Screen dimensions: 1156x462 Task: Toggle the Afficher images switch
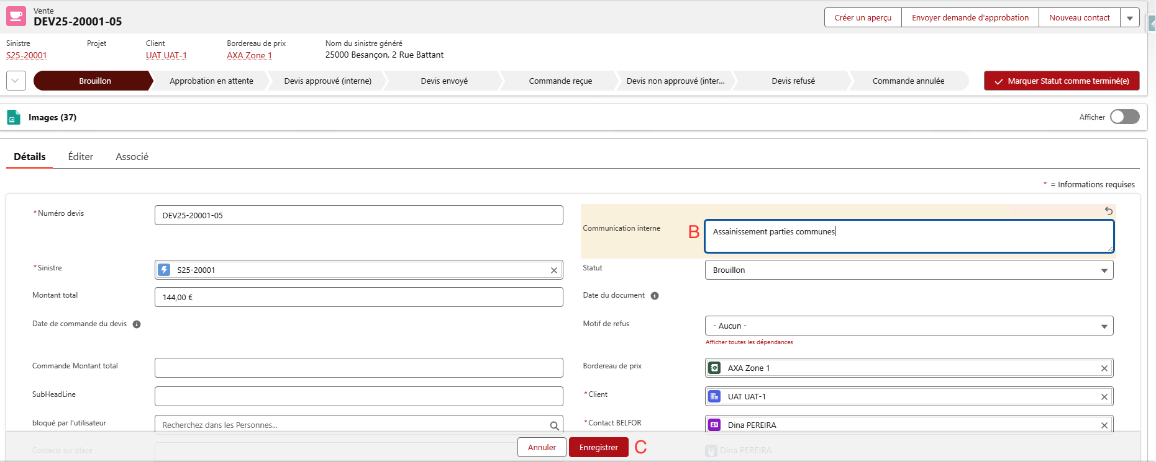pyautogui.click(x=1125, y=117)
